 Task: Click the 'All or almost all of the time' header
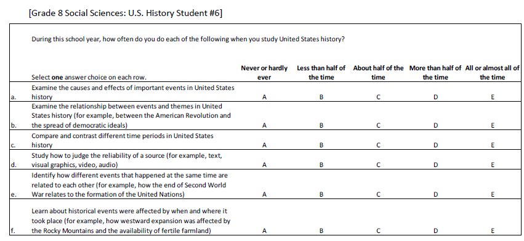(x=493, y=73)
